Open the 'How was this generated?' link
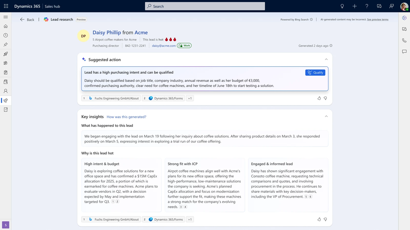The width and height of the screenshot is (410, 230). [127, 117]
